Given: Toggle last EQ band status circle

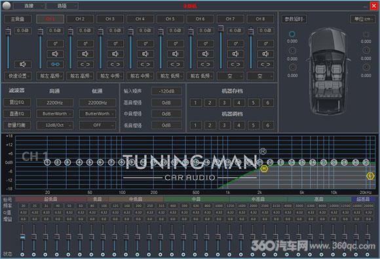Looking at the screenshot, I should tap(368, 254).
